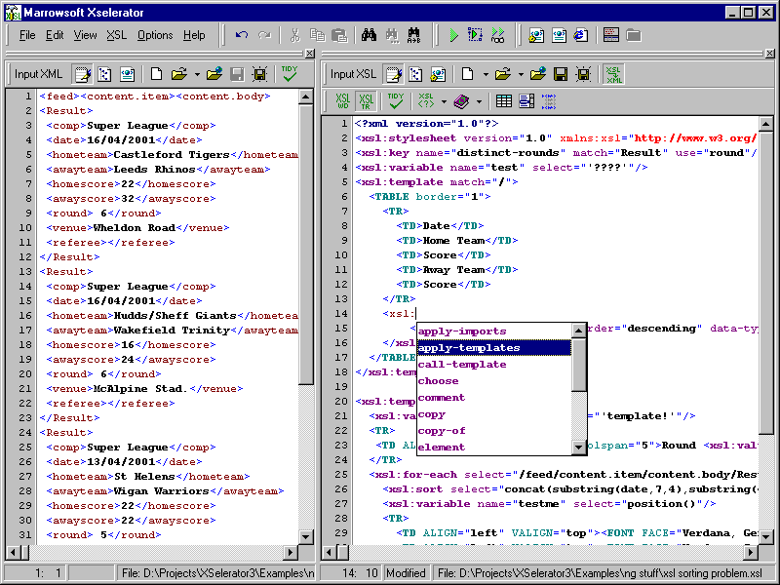This screenshot has width=780, height=585.
Task: Open a file in the Input XML pane
Action: click(179, 75)
